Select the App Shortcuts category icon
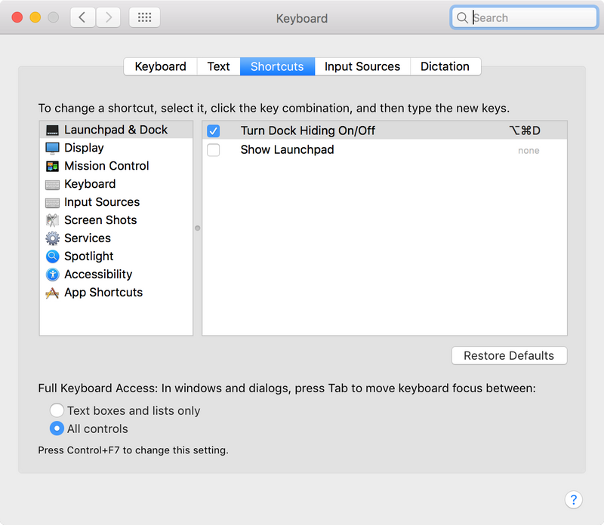Screen dimensions: 604x525 coord(51,293)
